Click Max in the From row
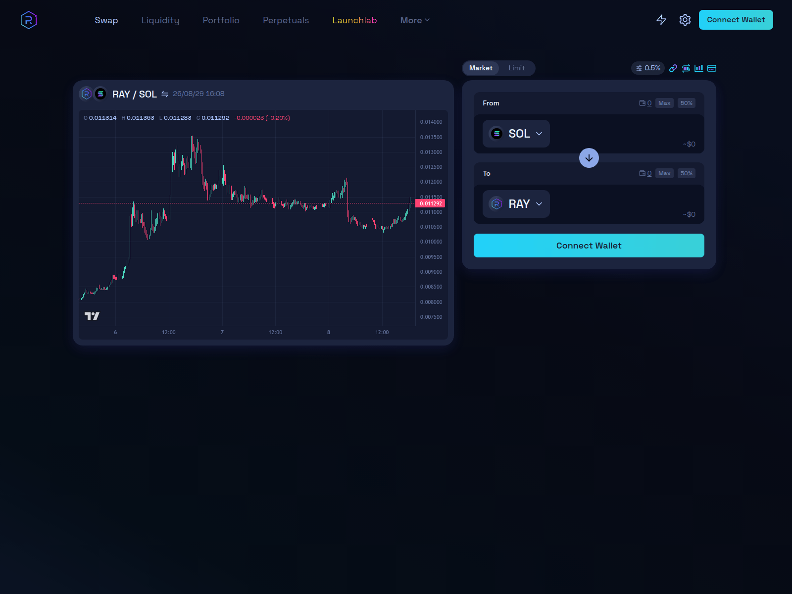This screenshot has width=792, height=594. 665,103
